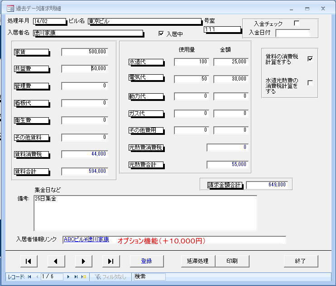The height and width of the screenshot is (286, 336).
Task: Click the red オプション機能（＋10,000円） text
Action: coord(161,241)
